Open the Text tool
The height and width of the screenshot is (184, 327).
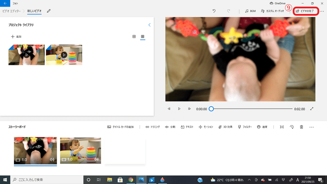187,127
